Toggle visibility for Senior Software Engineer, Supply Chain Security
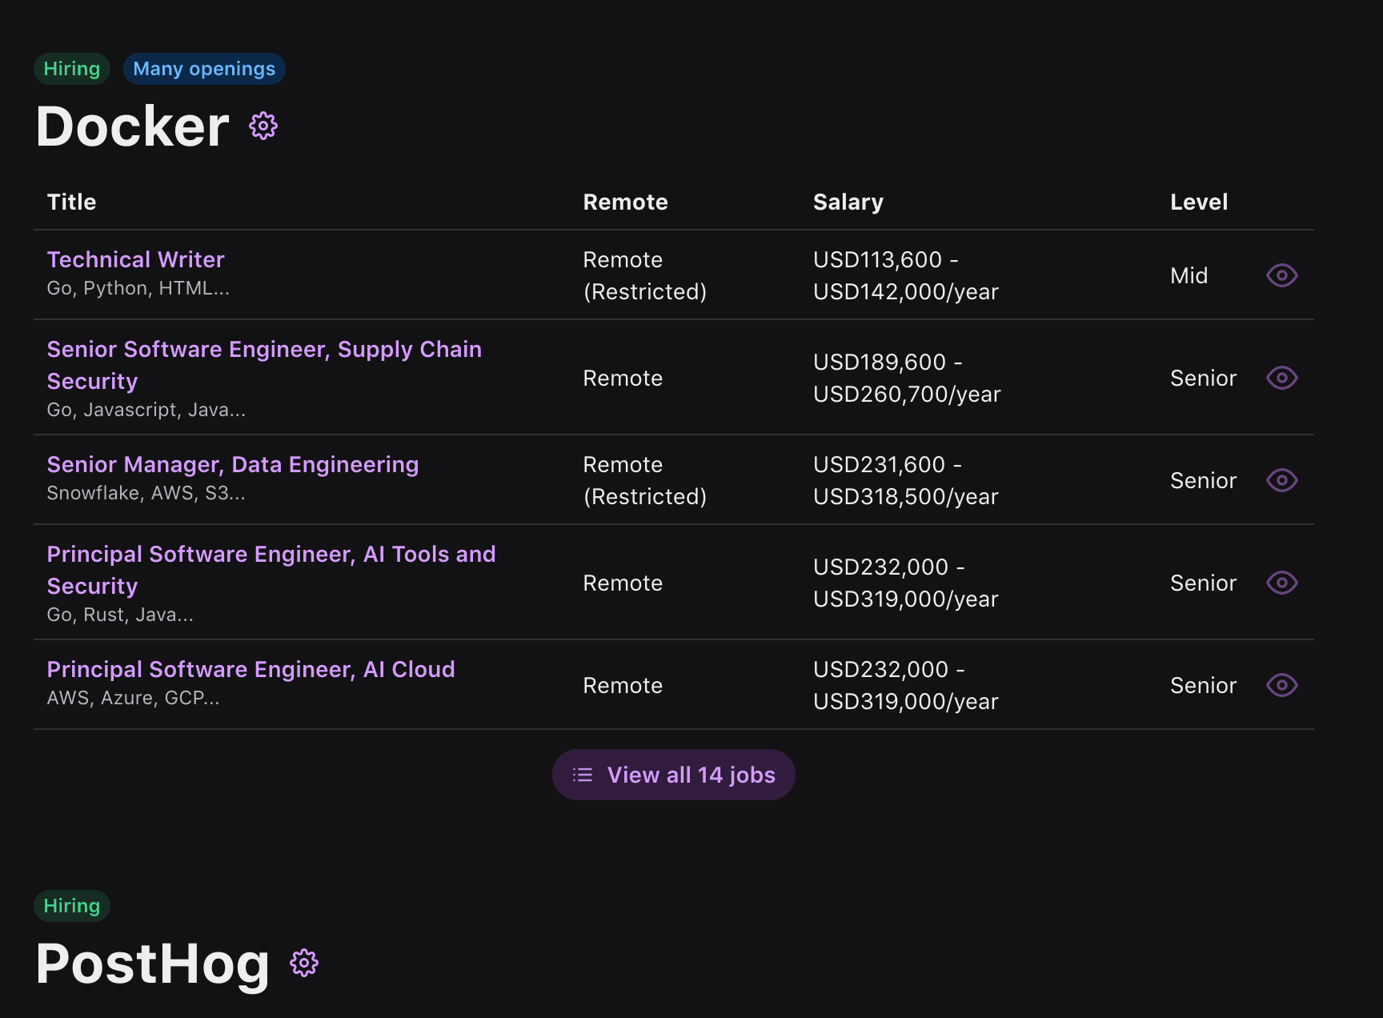The height and width of the screenshot is (1018, 1383). pos(1281,378)
